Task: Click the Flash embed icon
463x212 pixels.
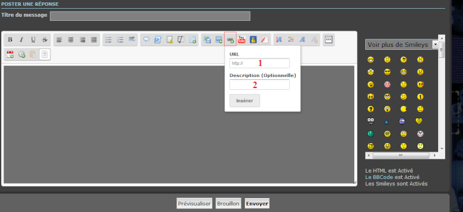Action: pos(265,39)
